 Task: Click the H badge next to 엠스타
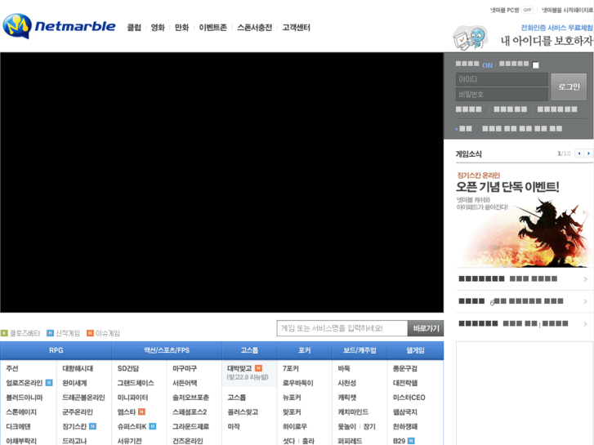141,412
